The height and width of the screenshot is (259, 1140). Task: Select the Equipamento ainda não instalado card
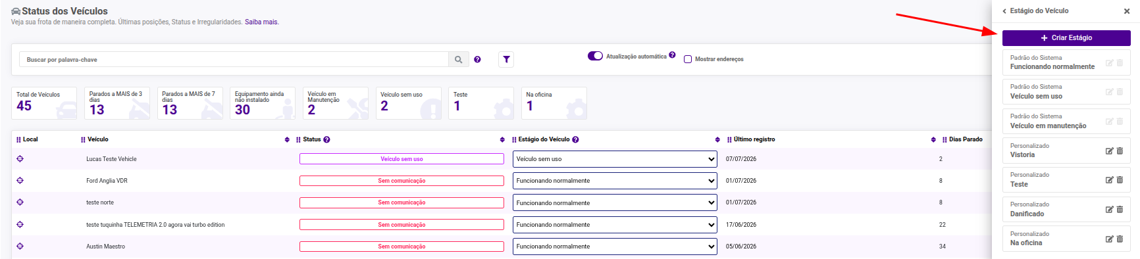click(x=263, y=103)
